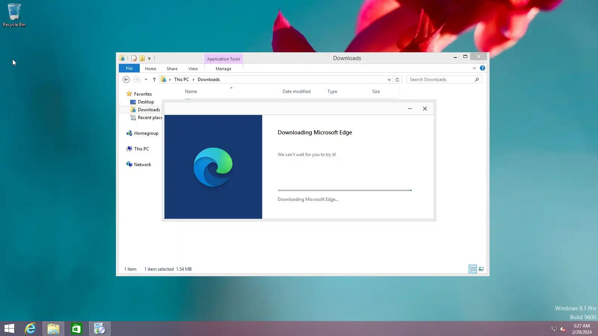
Task: Click Downloads in the address path
Action: (x=209, y=80)
